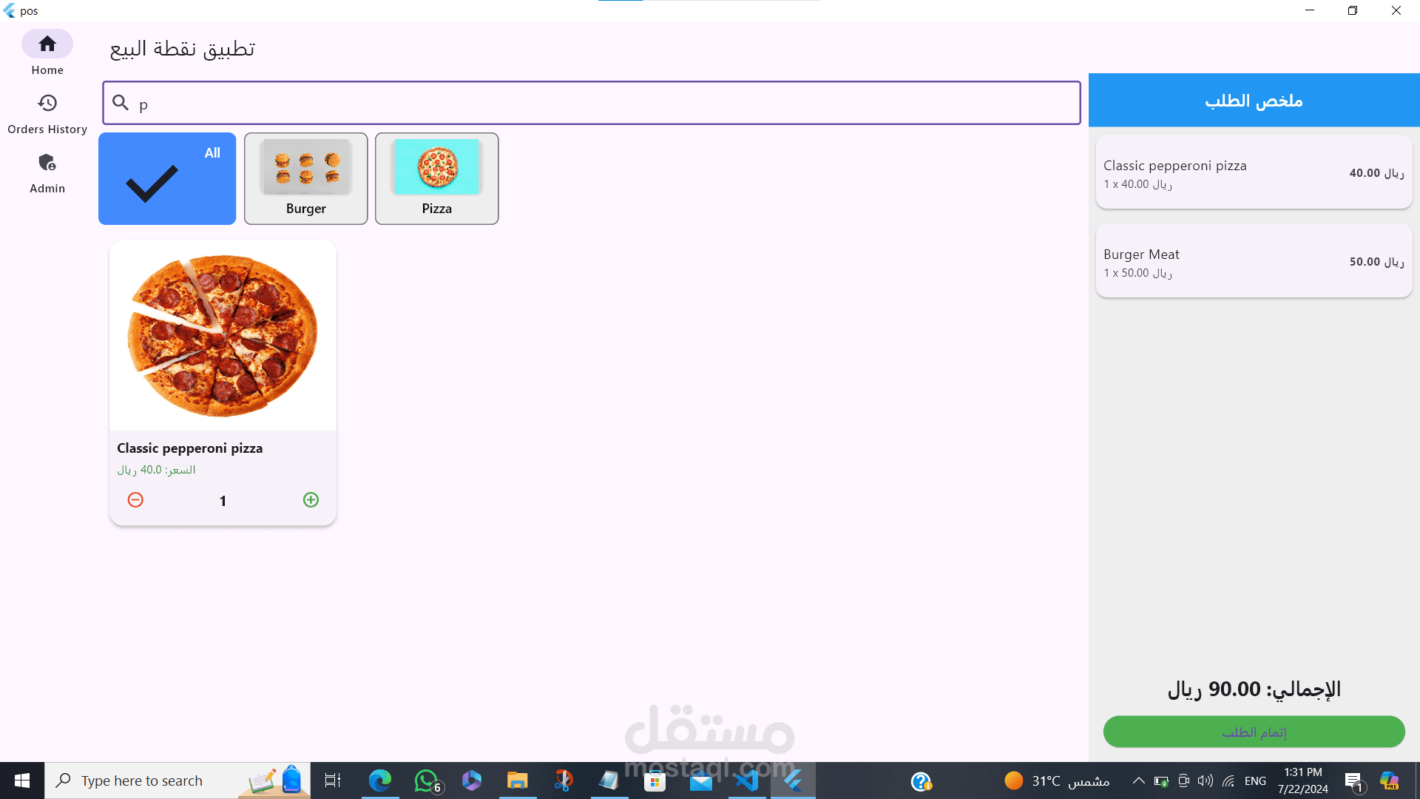Click the green complete order button
This screenshot has width=1420, height=799.
click(1254, 732)
